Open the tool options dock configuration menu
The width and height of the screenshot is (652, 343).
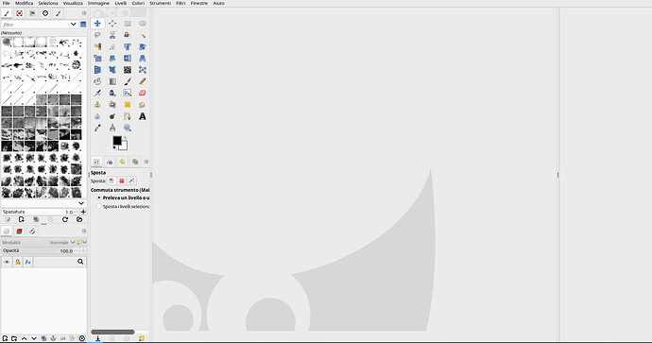tap(146, 162)
